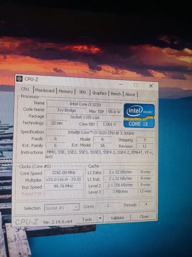192x257 pixels.
Task: Click the Technology value 22 nm
Action: coord(57,123)
